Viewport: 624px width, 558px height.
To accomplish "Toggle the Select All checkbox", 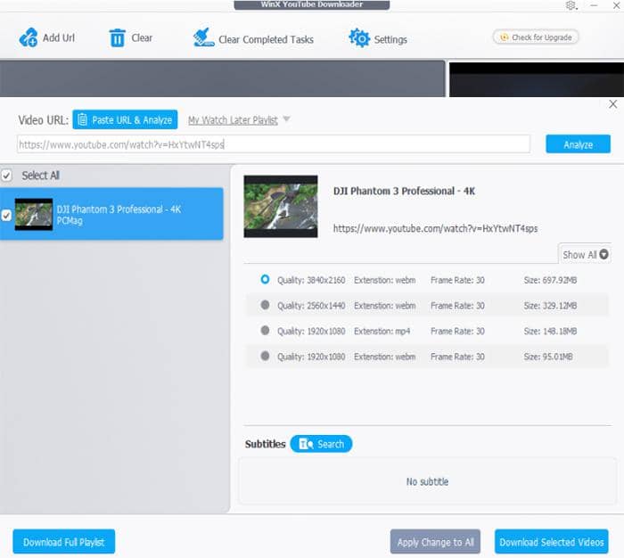I will coord(6,175).
